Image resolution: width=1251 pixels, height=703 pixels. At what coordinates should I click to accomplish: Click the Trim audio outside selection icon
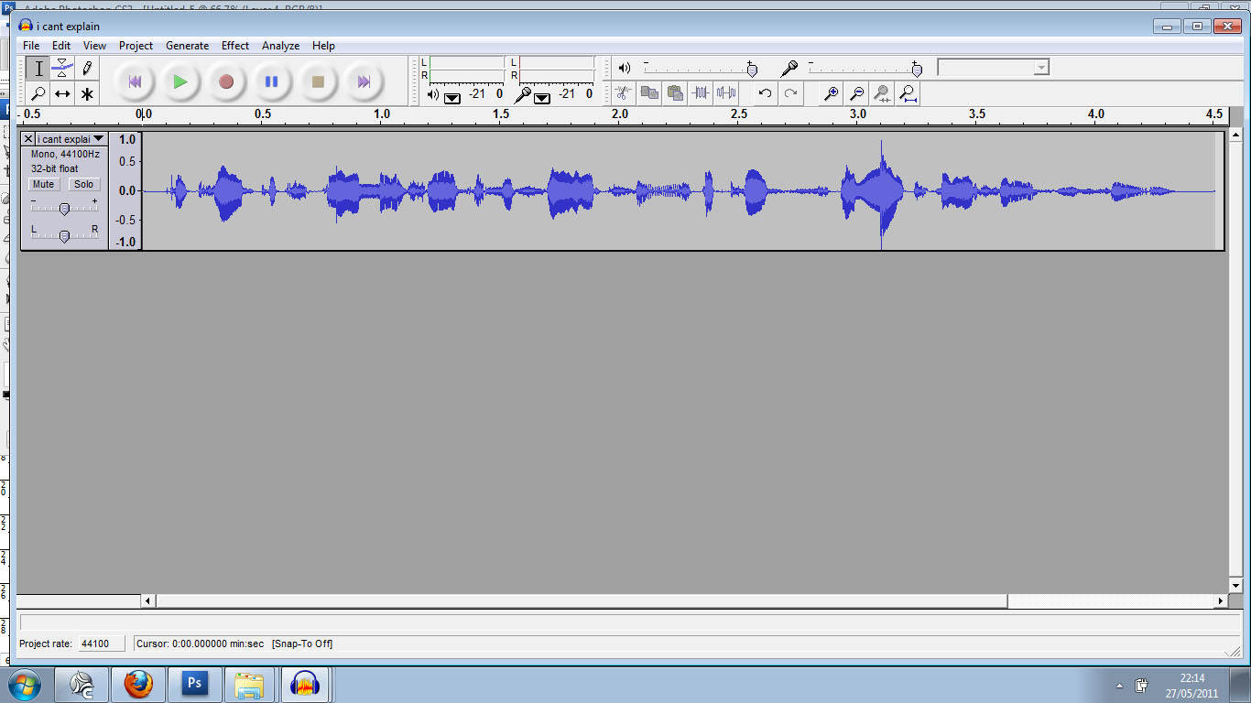(702, 93)
